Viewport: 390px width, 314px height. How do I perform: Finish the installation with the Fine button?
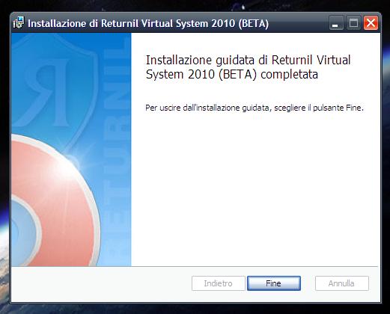[x=274, y=283]
